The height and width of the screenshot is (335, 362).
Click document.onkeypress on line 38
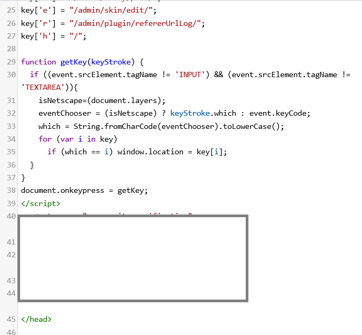(62, 190)
